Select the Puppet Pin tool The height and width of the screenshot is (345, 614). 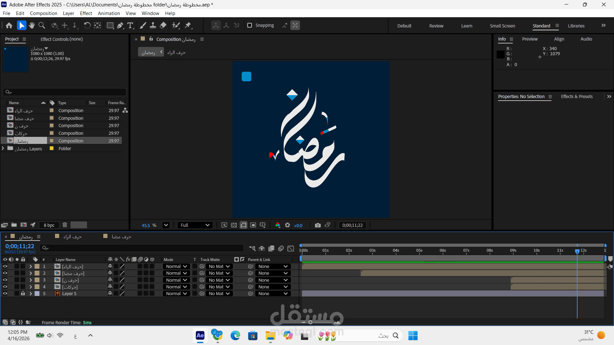coord(188,26)
